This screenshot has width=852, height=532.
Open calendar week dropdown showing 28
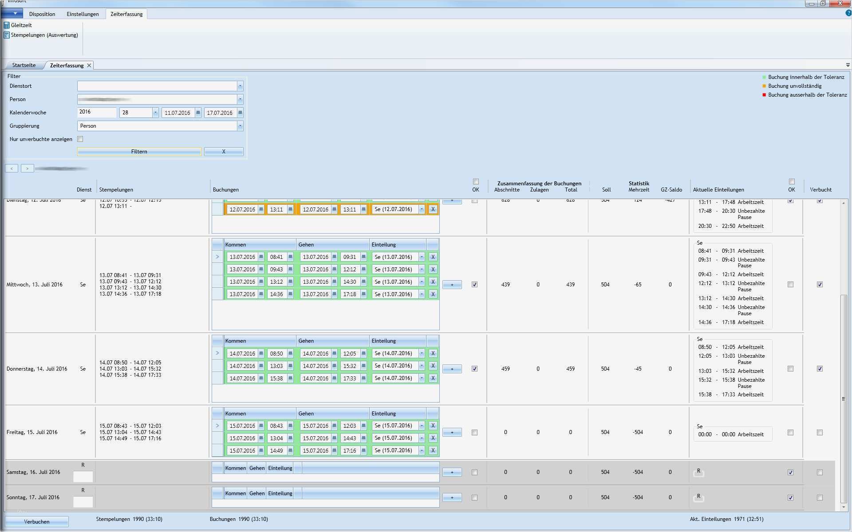pyautogui.click(x=155, y=113)
